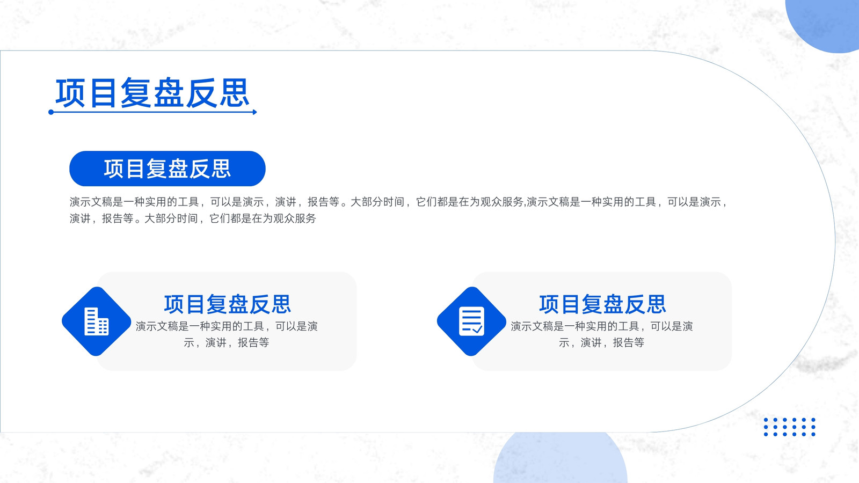Screen dimensions: 859x483
Task: Click the building icon in the blue diamond
Action: [97, 321]
